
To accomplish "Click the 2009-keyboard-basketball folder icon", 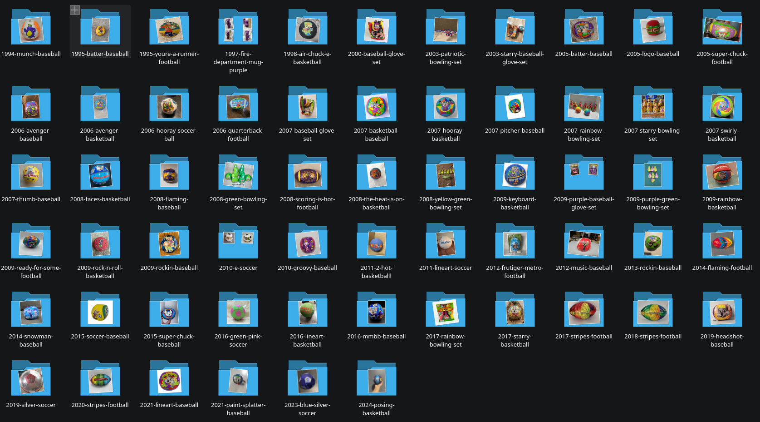I will (515, 174).
